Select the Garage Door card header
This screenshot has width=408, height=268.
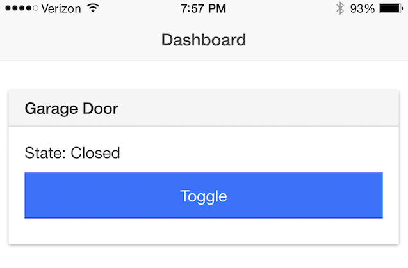[204, 108]
